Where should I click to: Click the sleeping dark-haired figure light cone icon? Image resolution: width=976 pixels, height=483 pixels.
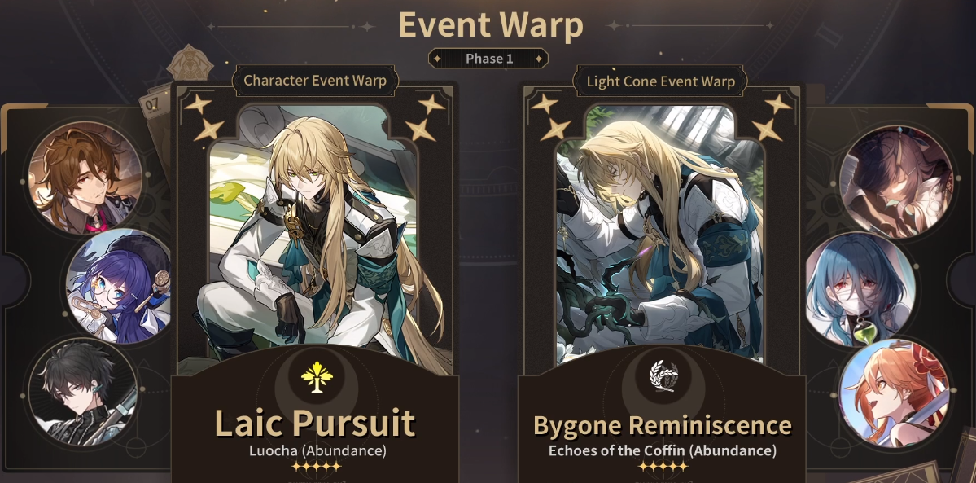coord(895,182)
